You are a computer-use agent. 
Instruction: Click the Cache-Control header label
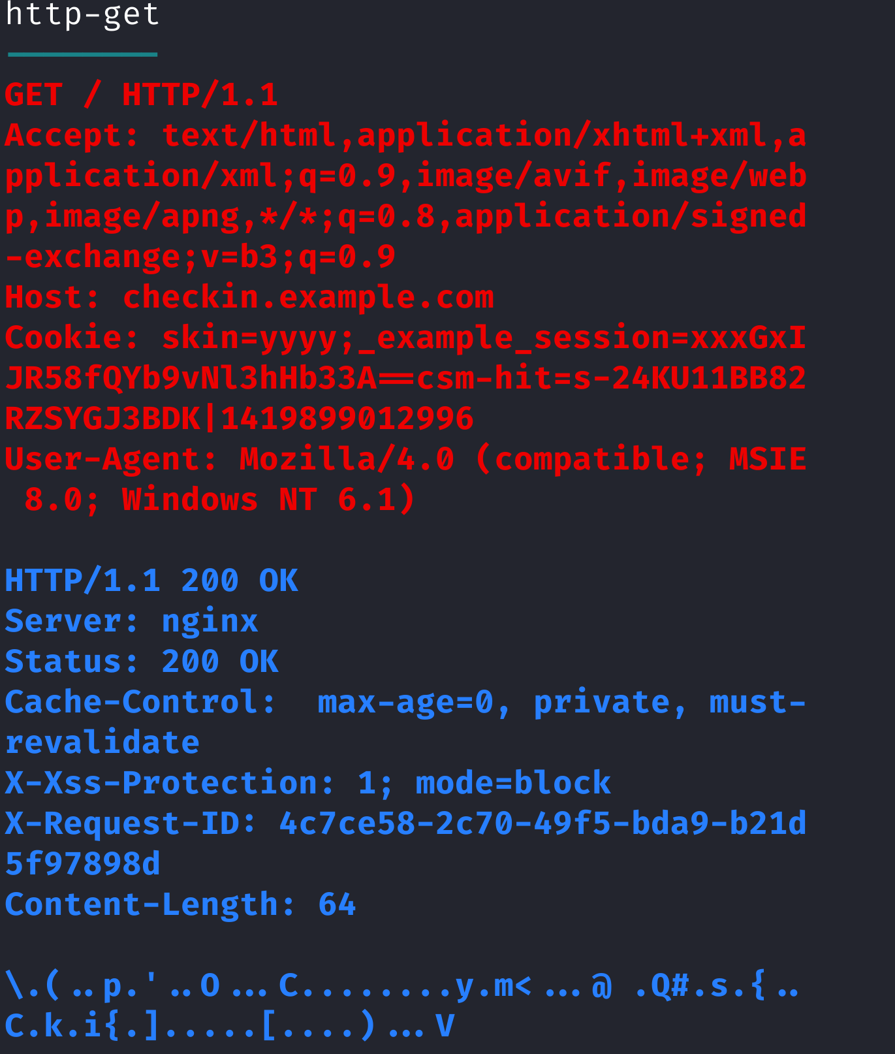click(x=133, y=703)
